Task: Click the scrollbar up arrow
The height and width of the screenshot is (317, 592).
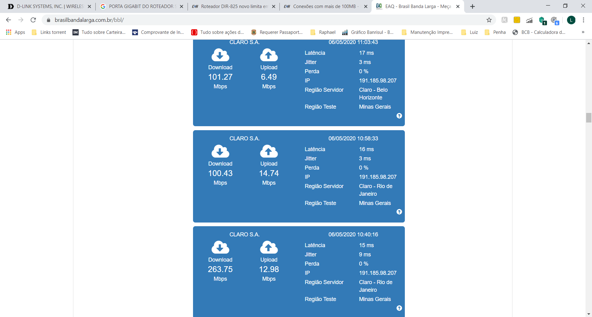Action: click(589, 43)
